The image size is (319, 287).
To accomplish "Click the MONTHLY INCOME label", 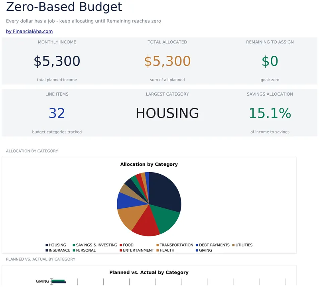I will tap(57, 42).
